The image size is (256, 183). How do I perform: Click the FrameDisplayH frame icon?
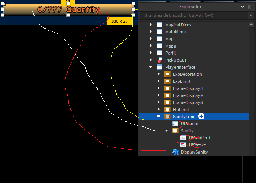tap(168, 88)
